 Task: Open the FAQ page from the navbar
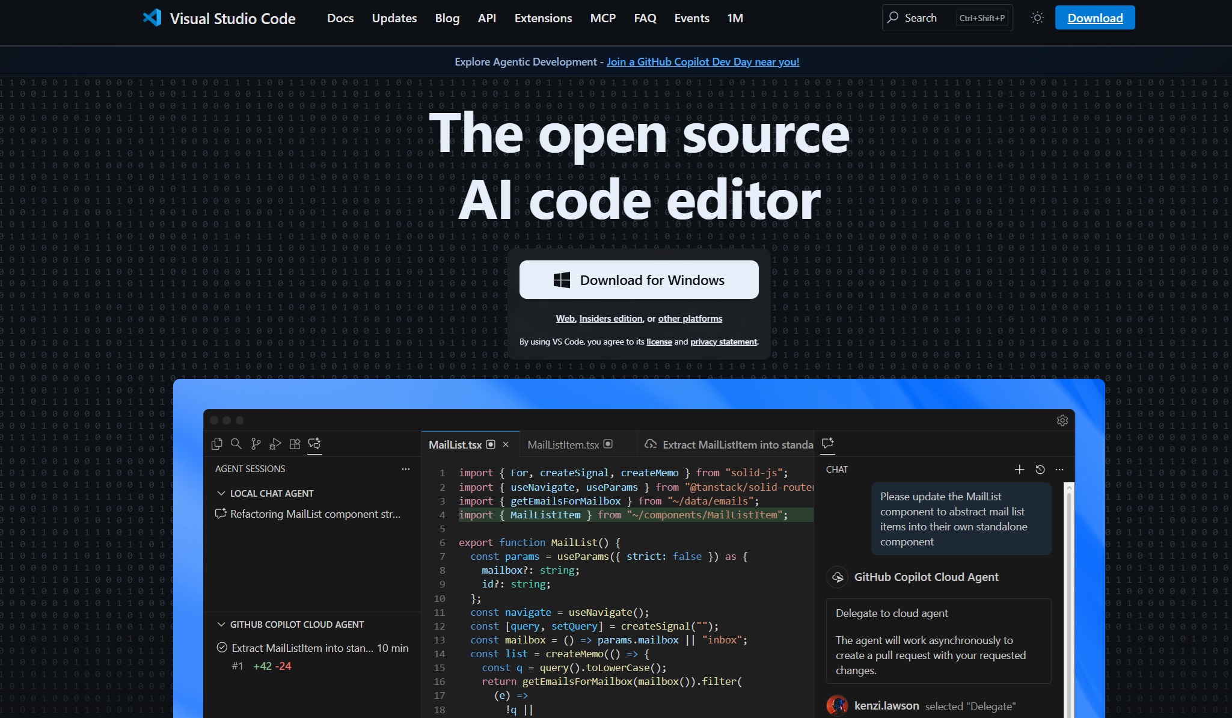click(645, 18)
